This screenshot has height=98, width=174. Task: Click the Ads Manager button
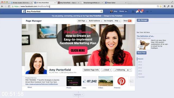tap(142, 20)
